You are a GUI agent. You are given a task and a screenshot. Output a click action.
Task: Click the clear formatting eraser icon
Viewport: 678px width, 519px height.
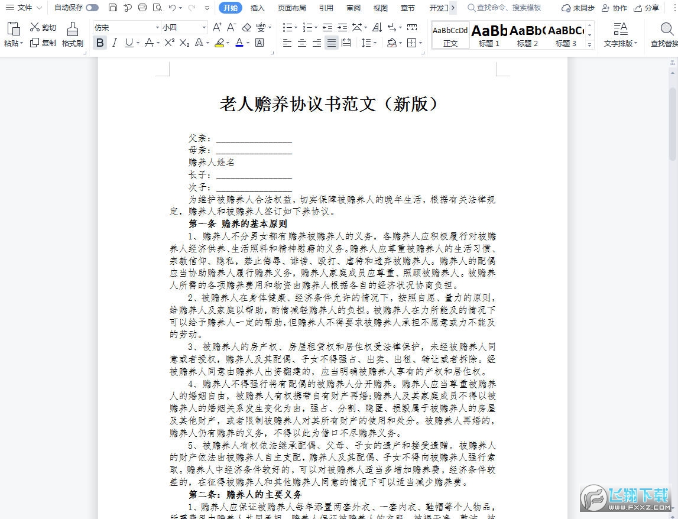point(246,27)
